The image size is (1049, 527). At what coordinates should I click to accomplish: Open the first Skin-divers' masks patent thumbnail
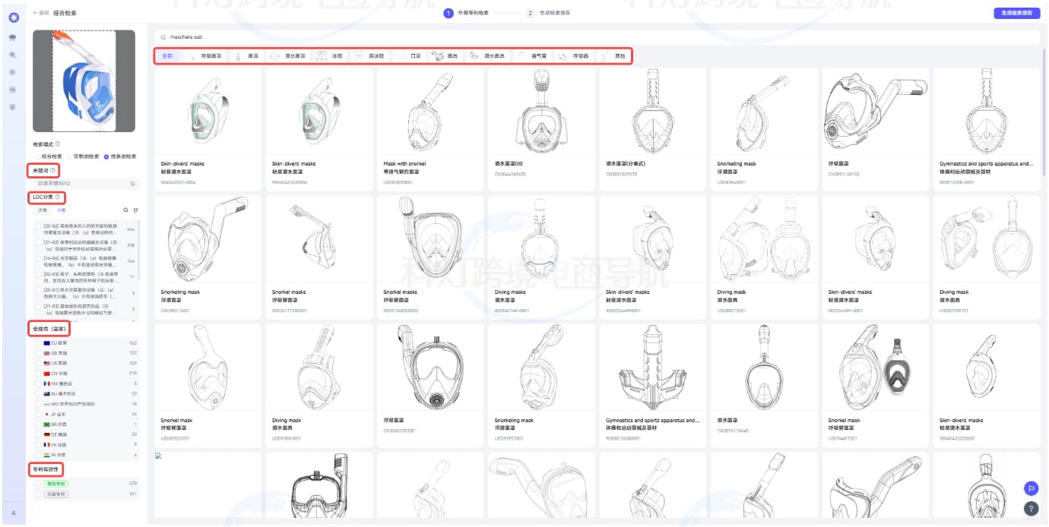(x=207, y=114)
